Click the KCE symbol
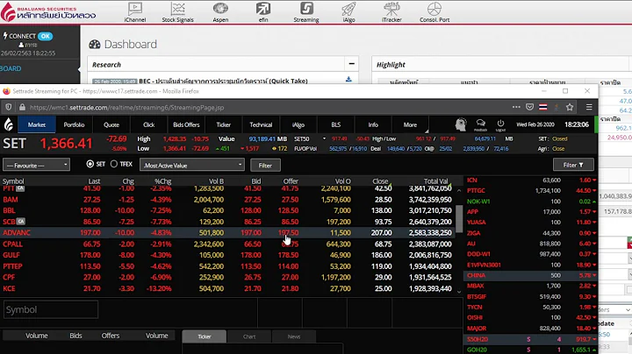This screenshot has width=632, height=354. click(10, 288)
